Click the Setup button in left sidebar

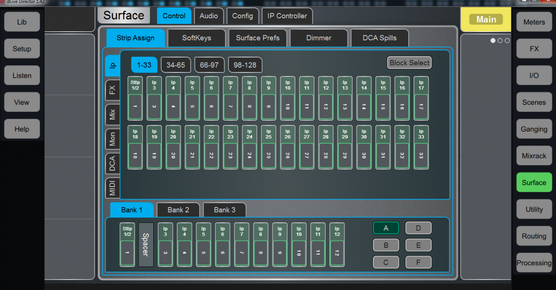click(22, 49)
